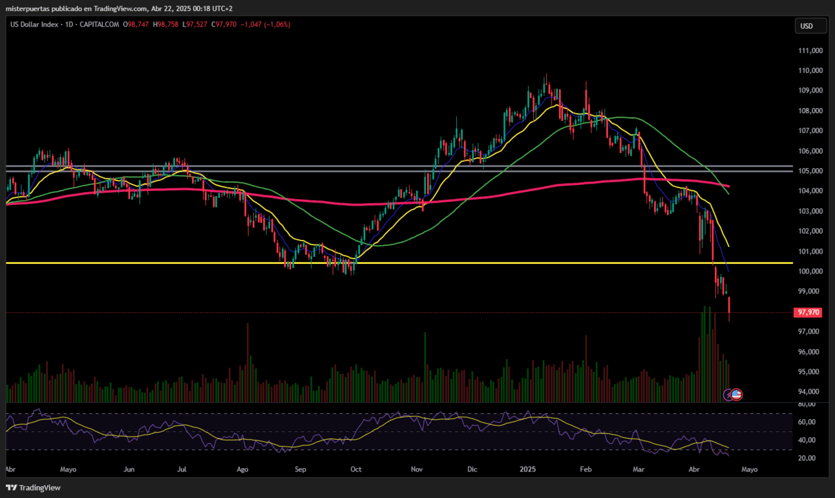Click the 60,00 RSI scale label
Viewport: 835px width, 498px height.
pyautogui.click(x=808, y=422)
